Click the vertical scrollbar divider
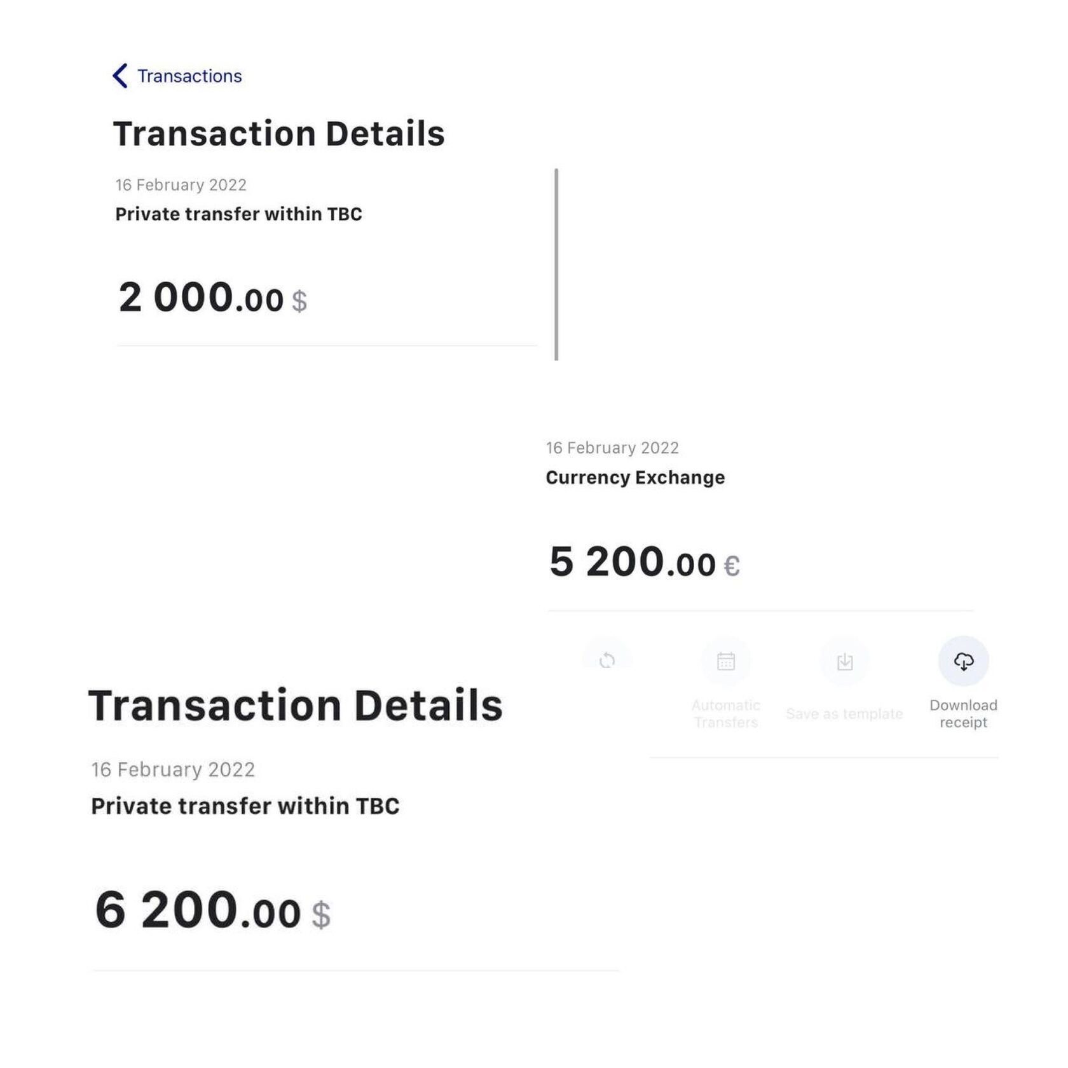Screen dimensions: 1068x1068 pos(556,264)
